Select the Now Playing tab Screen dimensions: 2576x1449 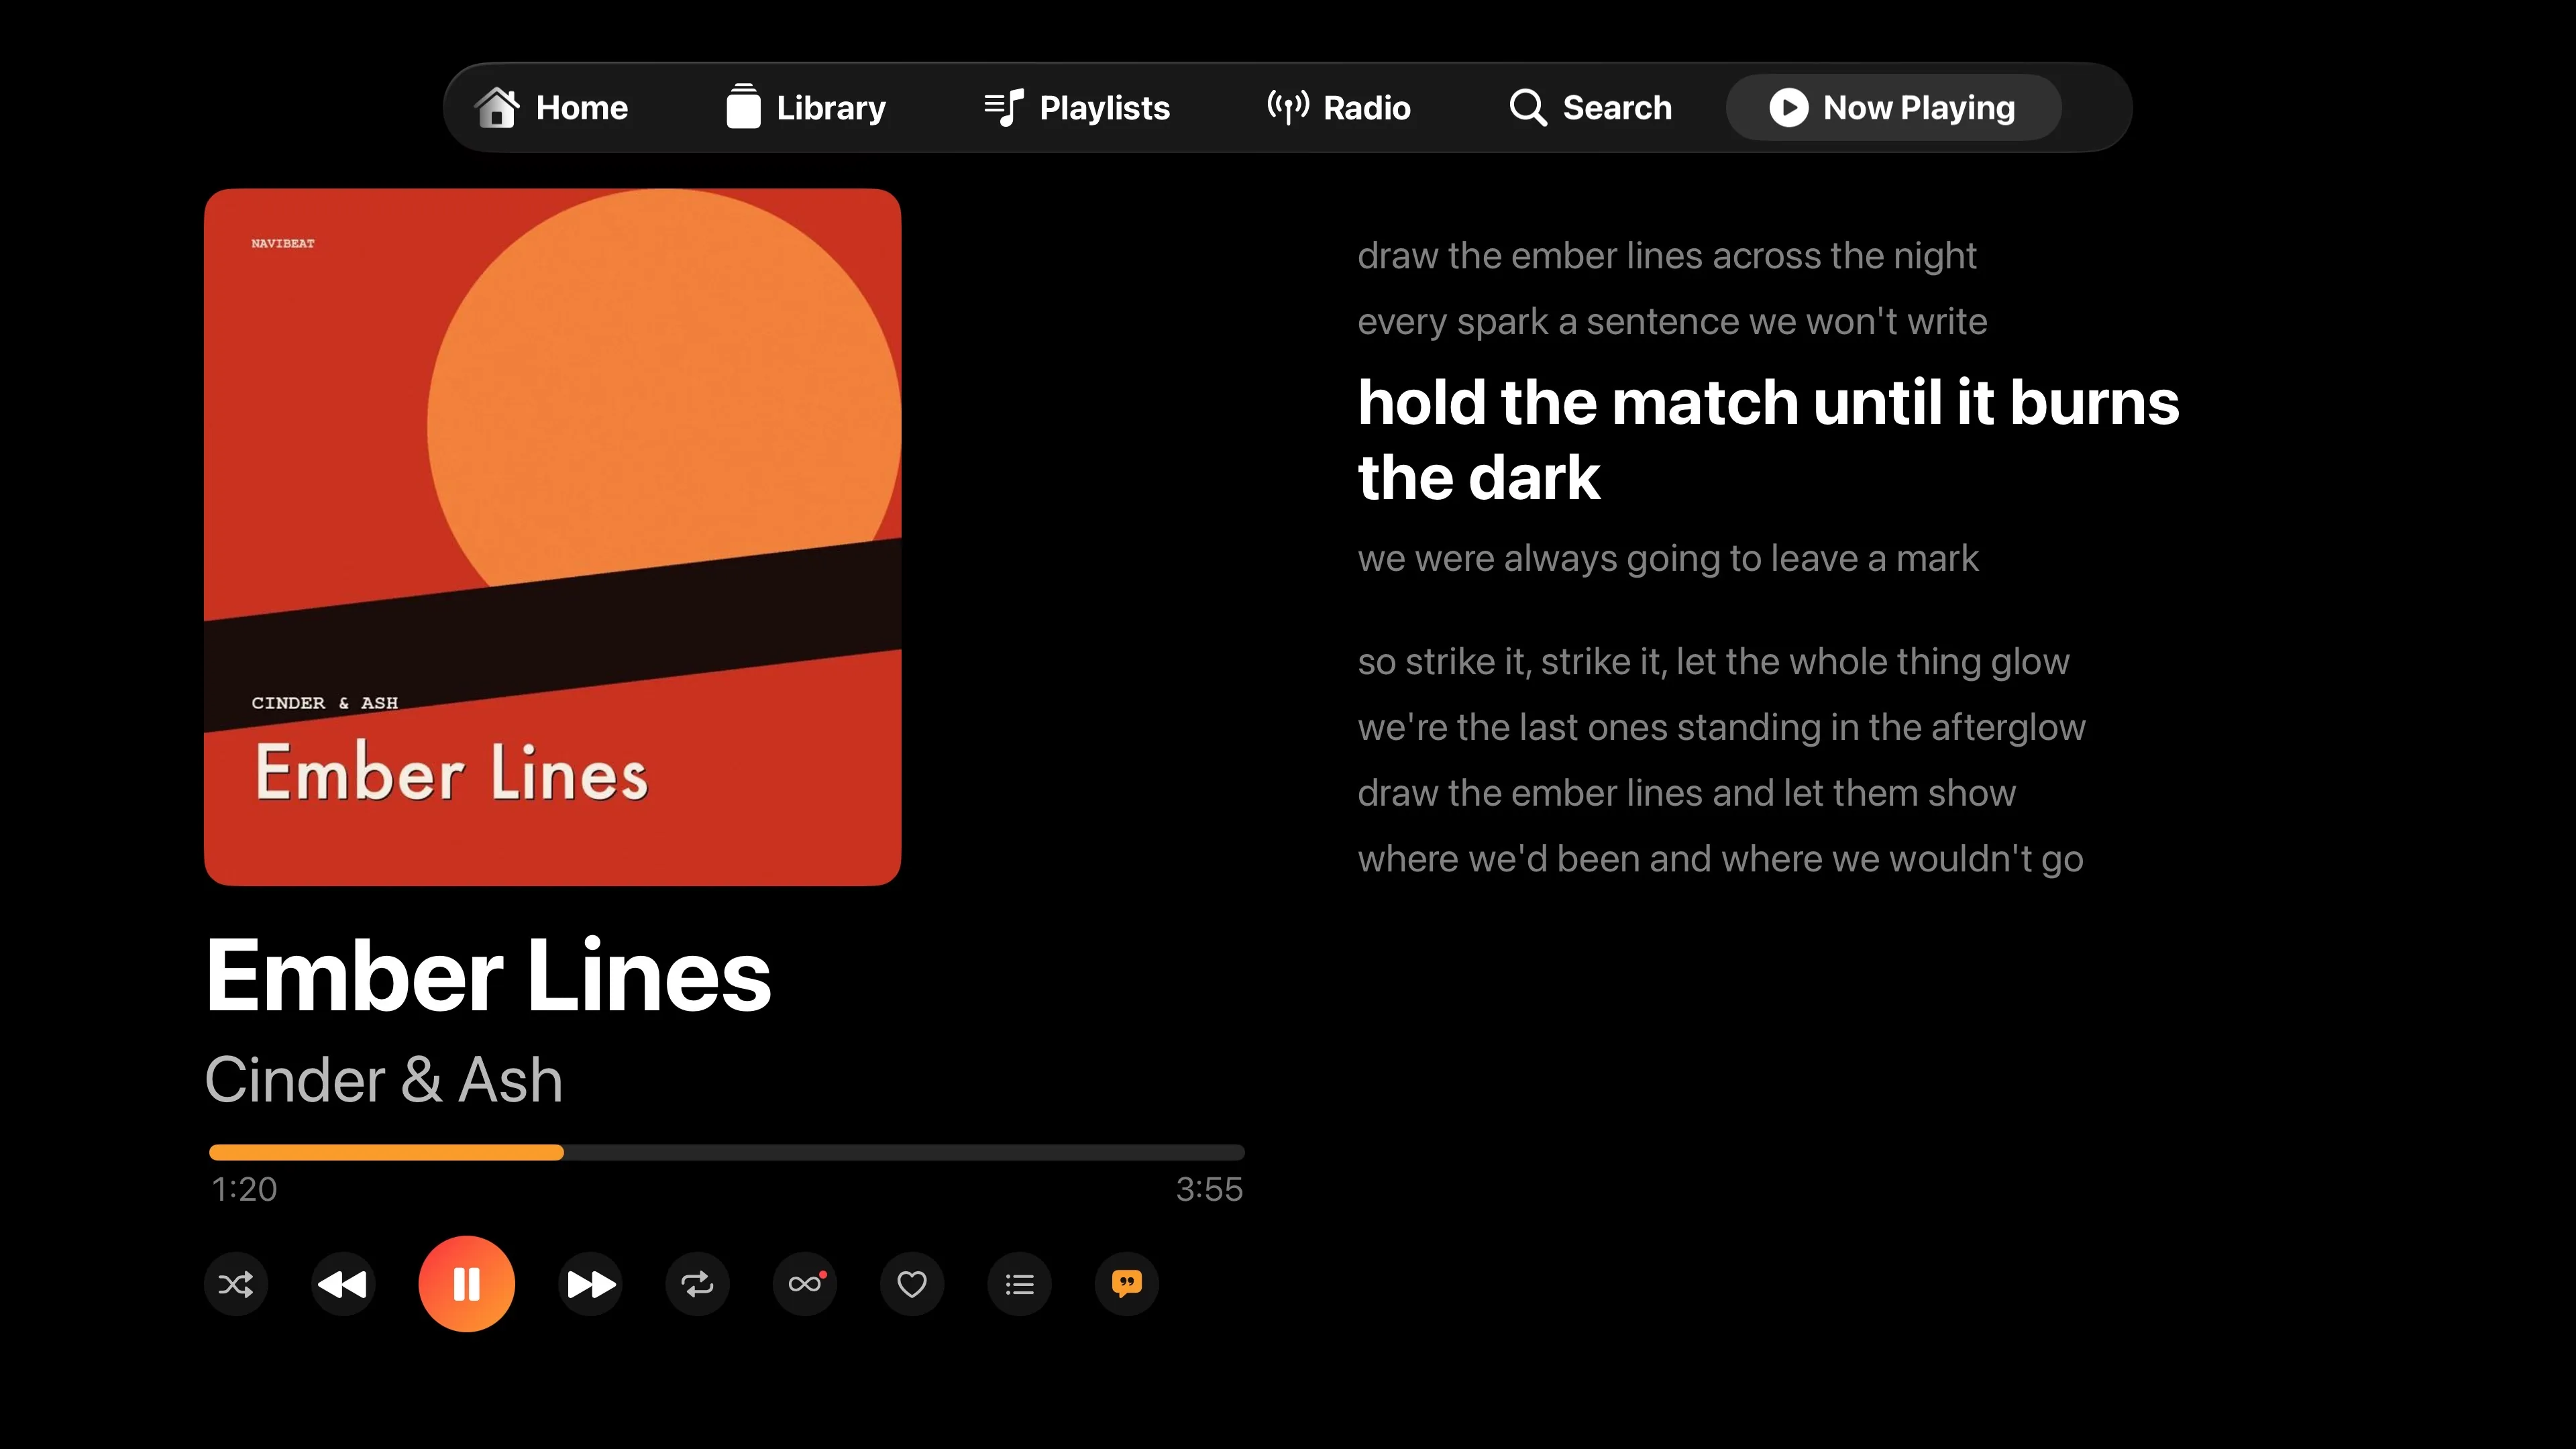click(x=1893, y=107)
